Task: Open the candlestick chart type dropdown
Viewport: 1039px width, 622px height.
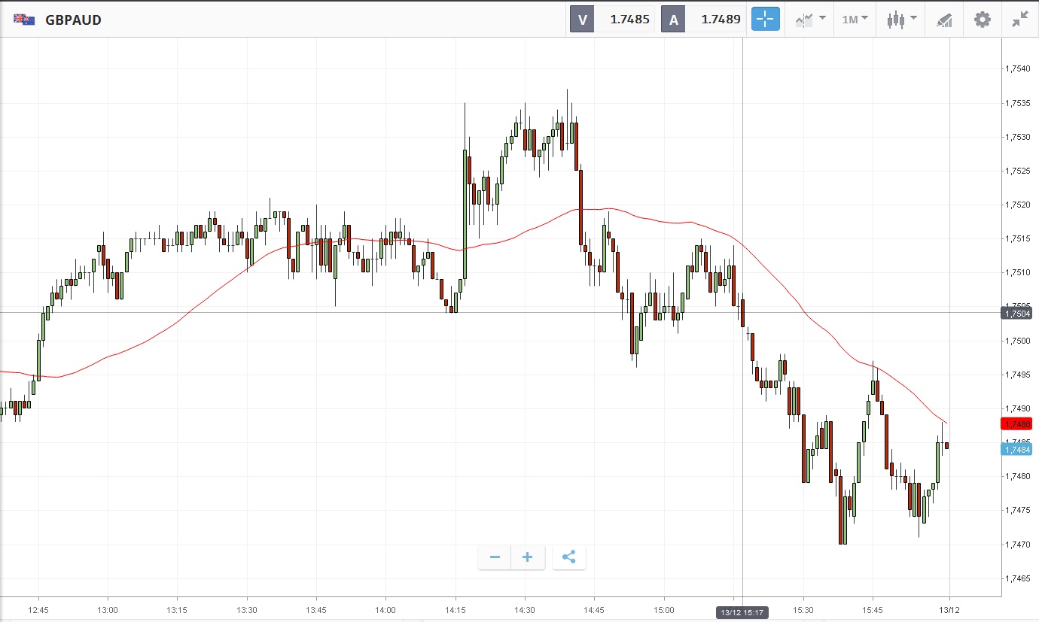Action: tap(901, 20)
